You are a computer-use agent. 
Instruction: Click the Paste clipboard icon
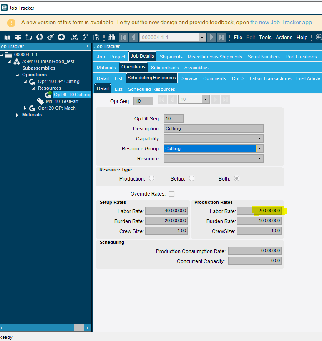point(96,38)
